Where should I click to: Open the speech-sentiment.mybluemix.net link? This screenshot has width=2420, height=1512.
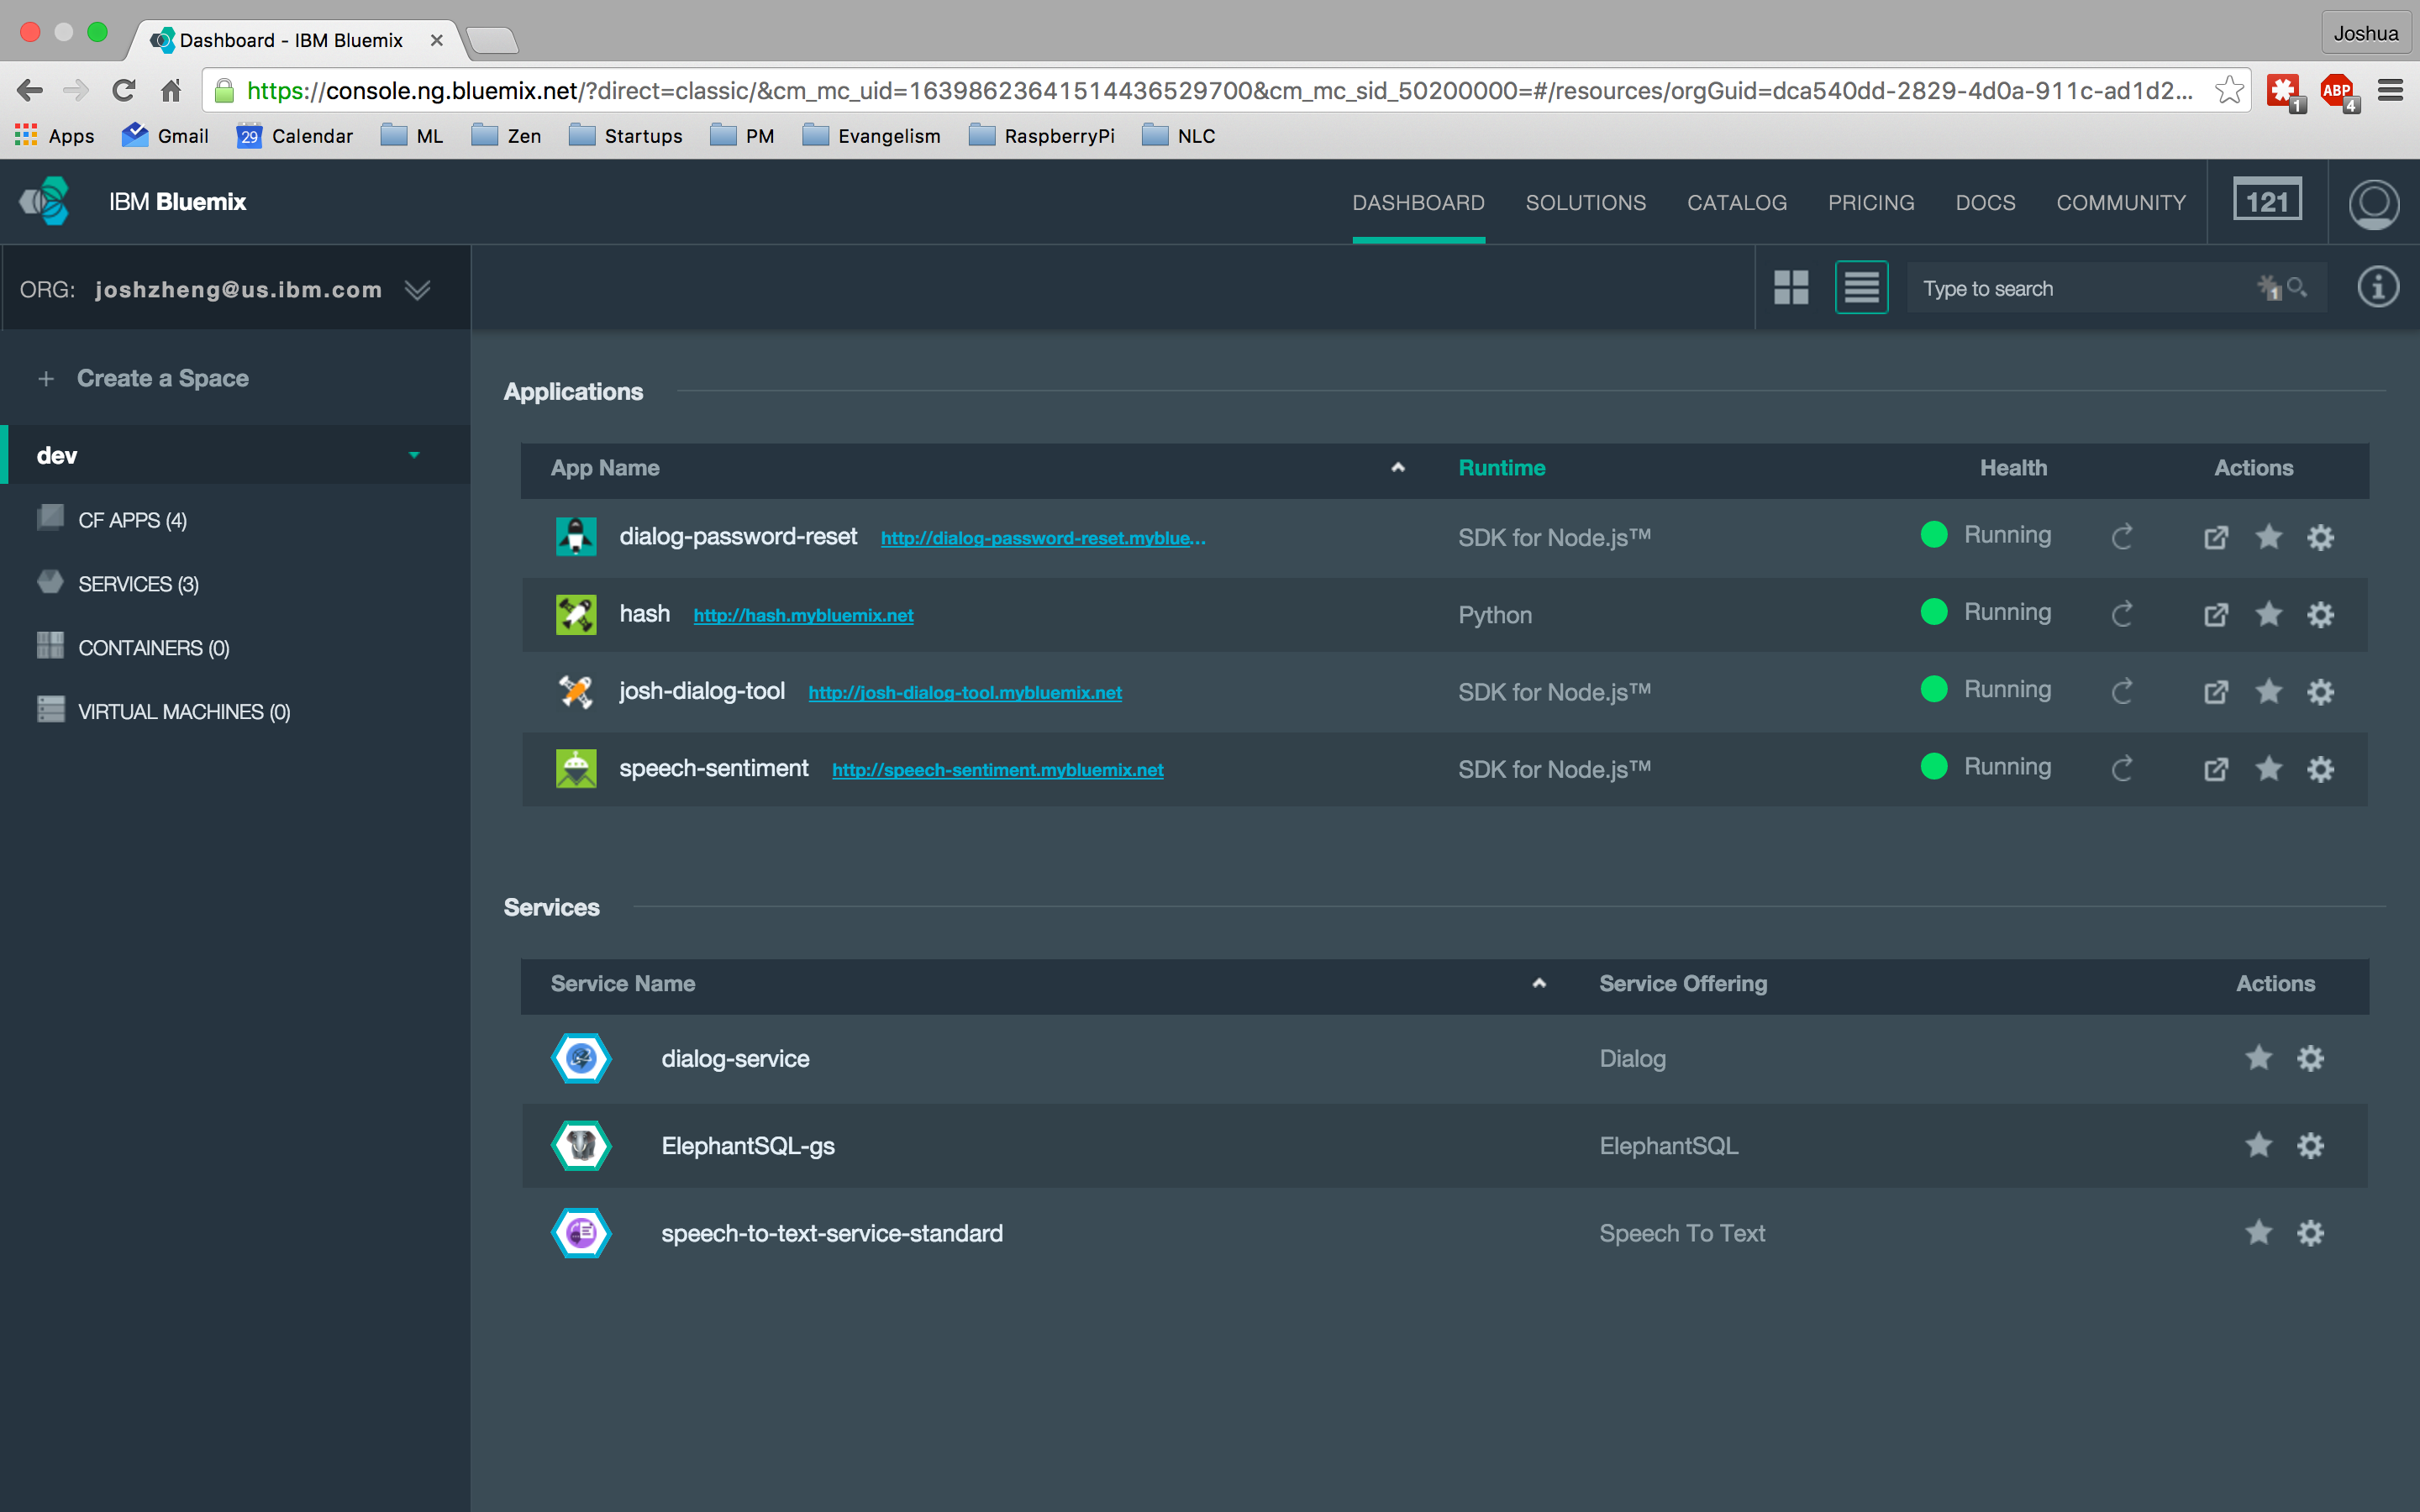coord(997,770)
